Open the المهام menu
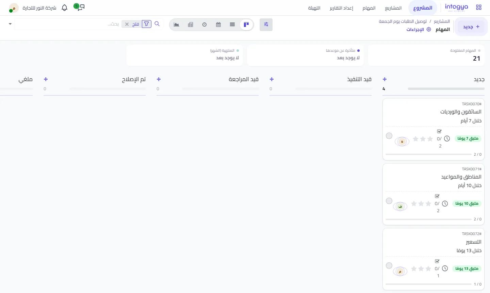The width and height of the screenshot is (490, 293). 369,8
